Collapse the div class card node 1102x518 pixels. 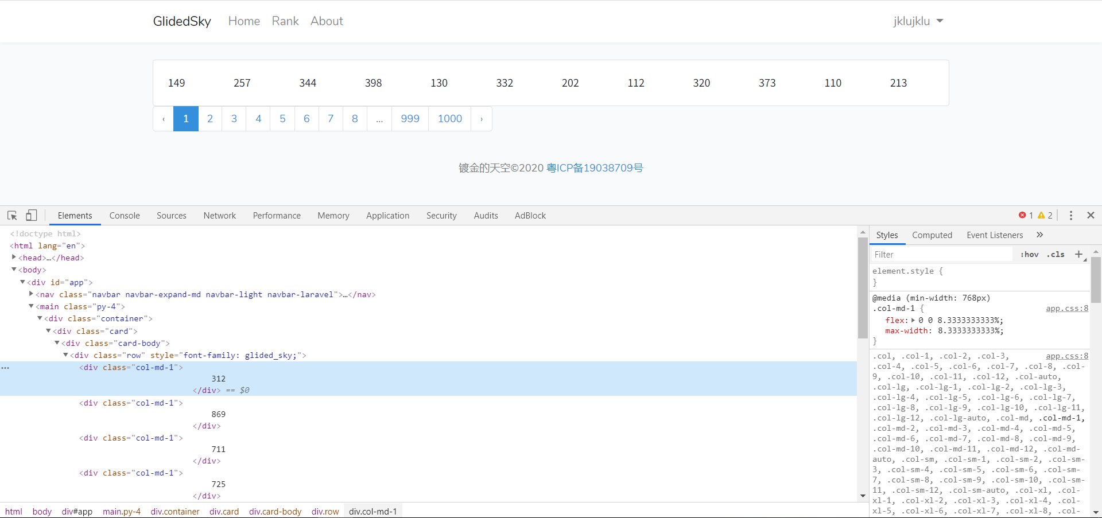48,330
